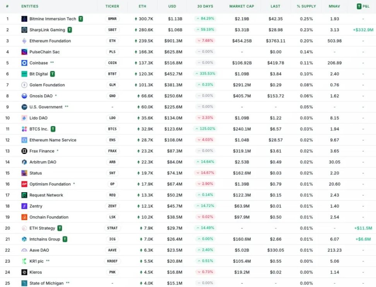Click the 125.02% 30-day change badge

205,129
